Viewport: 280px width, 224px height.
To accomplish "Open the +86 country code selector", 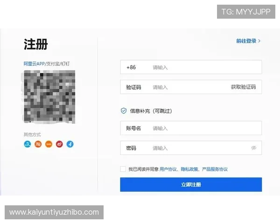I will (131, 67).
